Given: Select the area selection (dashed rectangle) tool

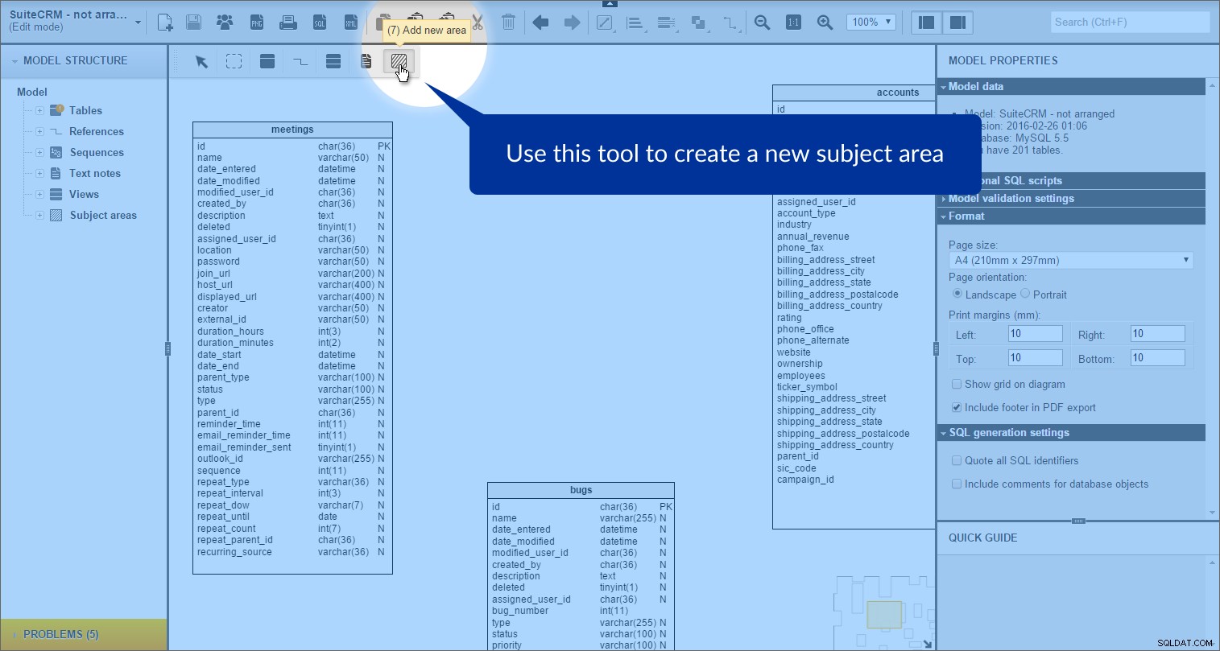Looking at the screenshot, I should point(234,61).
